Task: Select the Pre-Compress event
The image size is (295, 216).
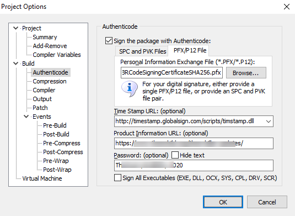Action: (62, 143)
